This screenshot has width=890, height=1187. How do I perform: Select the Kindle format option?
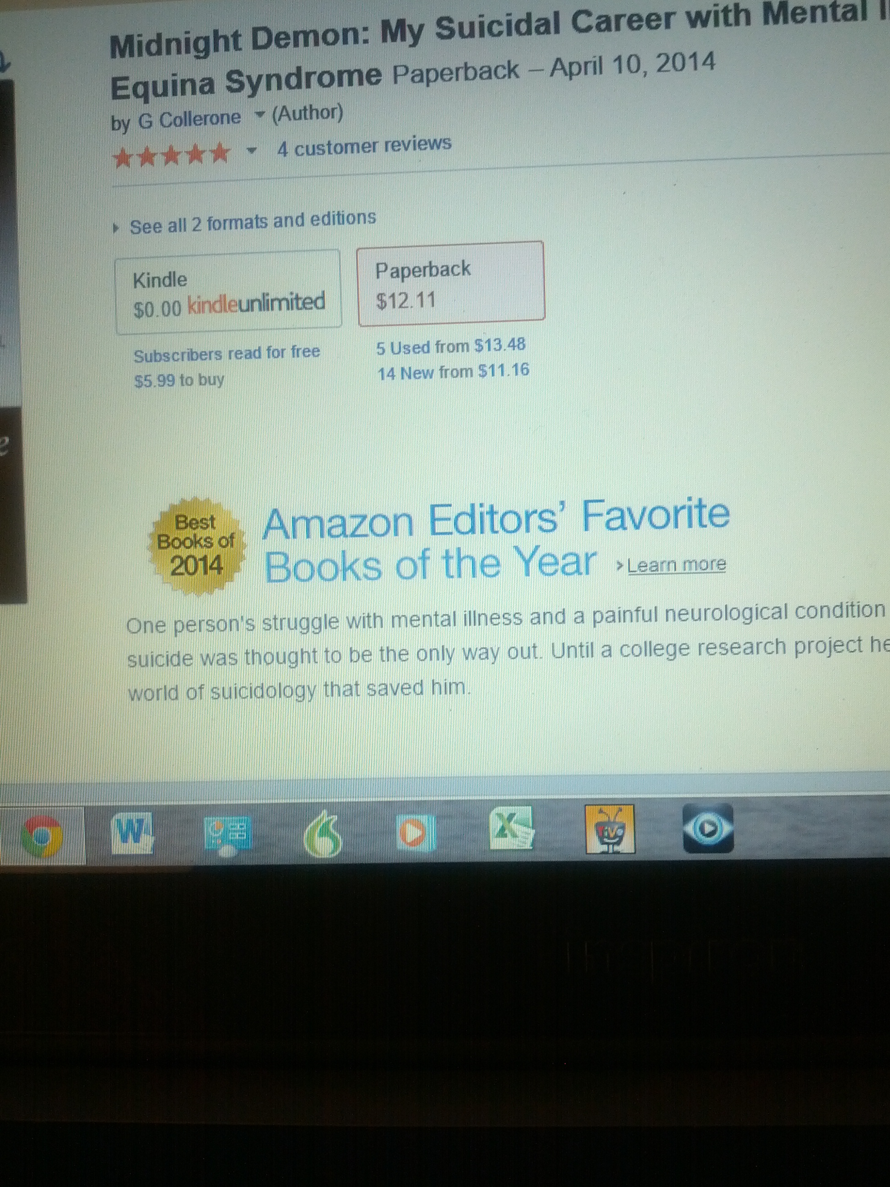tap(228, 291)
